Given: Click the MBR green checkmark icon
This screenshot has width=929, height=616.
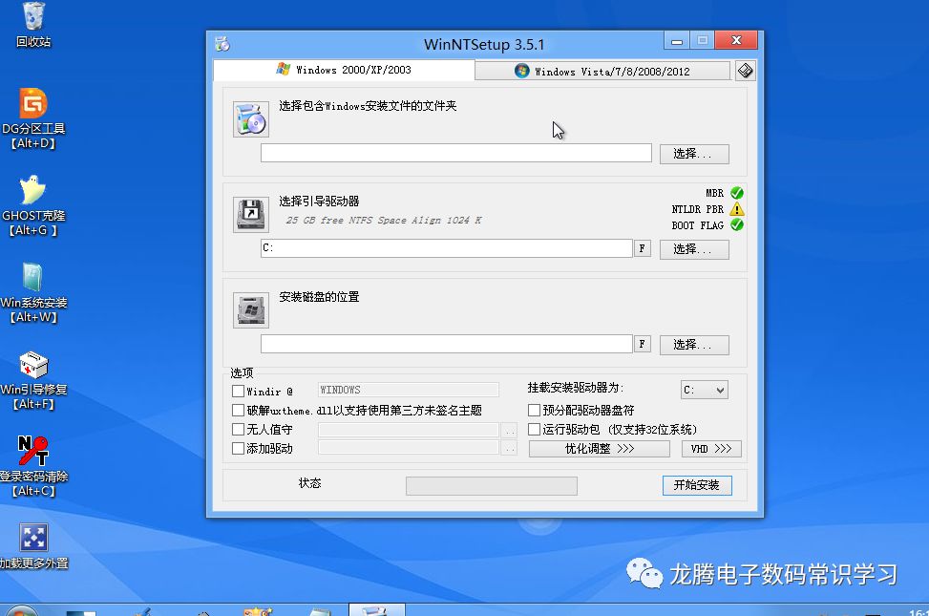Looking at the screenshot, I should [x=735, y=192].
